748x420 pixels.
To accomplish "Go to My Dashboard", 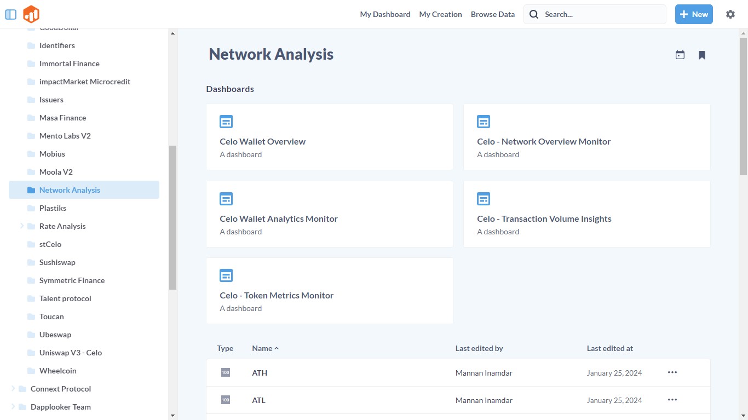I will (385, 14).
